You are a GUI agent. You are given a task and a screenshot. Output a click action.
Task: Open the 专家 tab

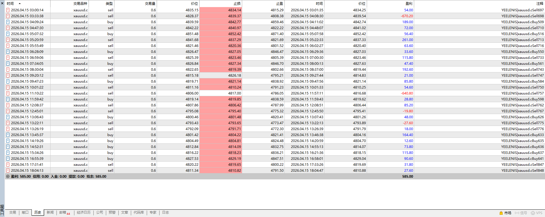point(153,212)
